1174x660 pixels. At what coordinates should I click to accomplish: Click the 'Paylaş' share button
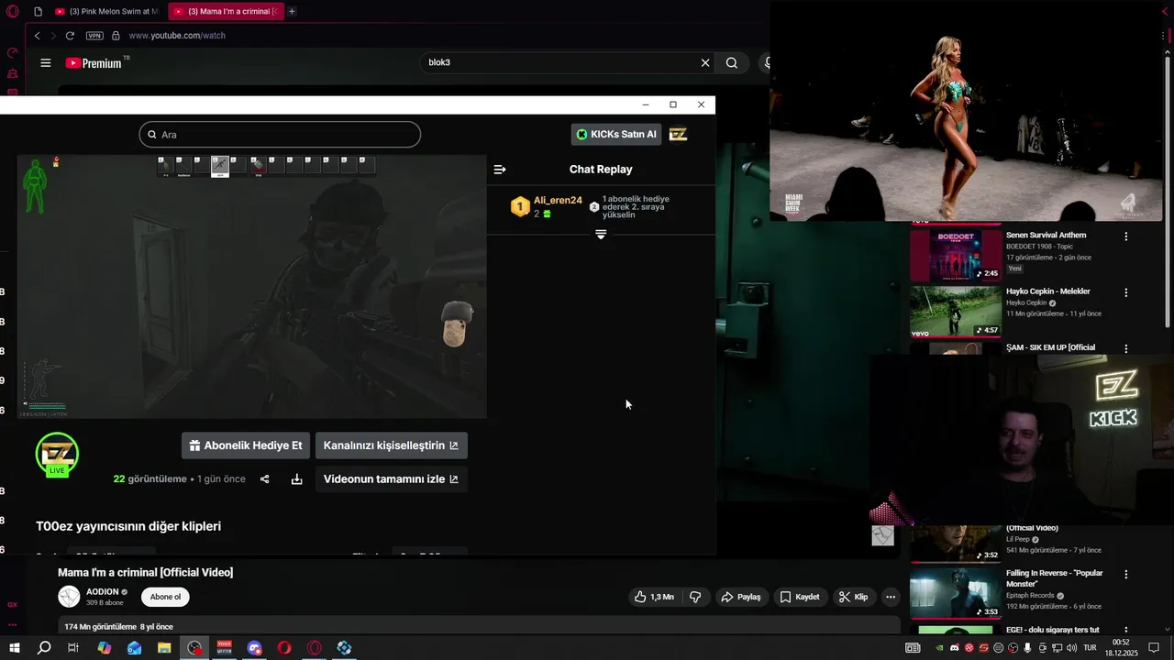(x=741, y=597)
